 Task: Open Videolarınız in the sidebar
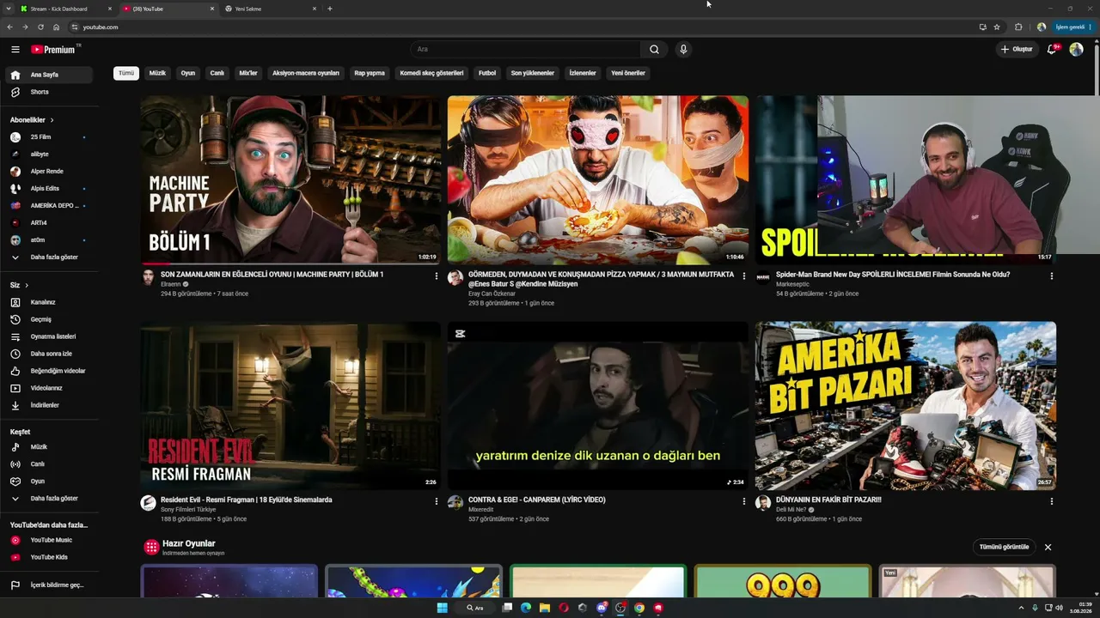48,388
